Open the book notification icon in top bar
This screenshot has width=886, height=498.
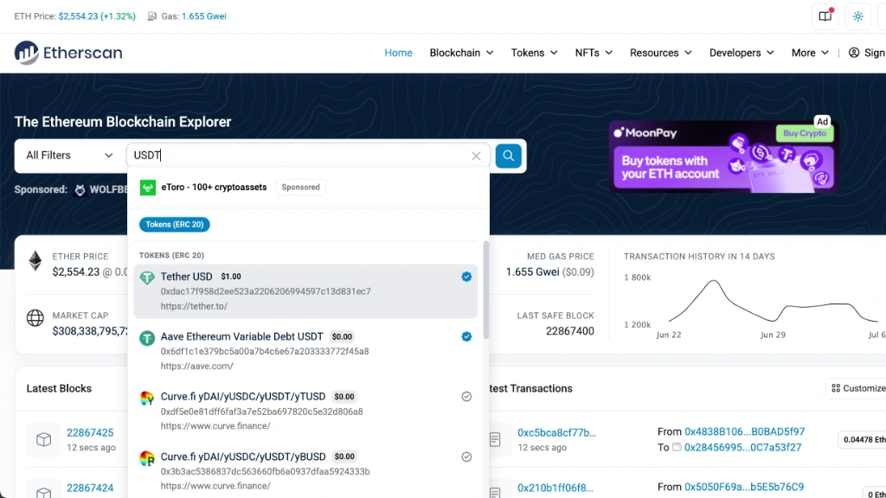[x=825, y=16]
